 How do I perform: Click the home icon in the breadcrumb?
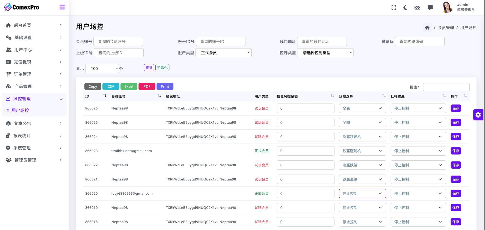coord(427,28)
